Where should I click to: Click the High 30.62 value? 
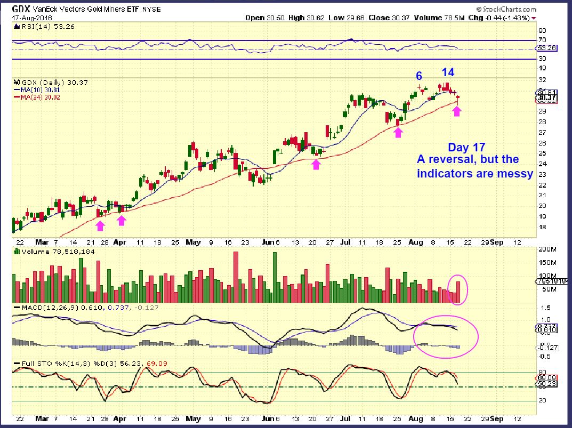tap(307, 18)
